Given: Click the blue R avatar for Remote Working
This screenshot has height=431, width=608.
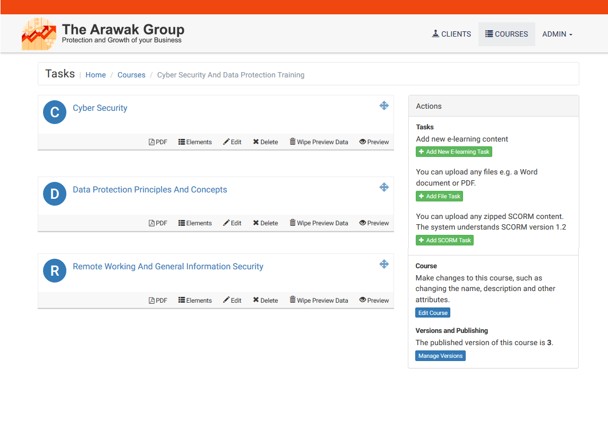Looking at the screenshot, I should [55, 271].
